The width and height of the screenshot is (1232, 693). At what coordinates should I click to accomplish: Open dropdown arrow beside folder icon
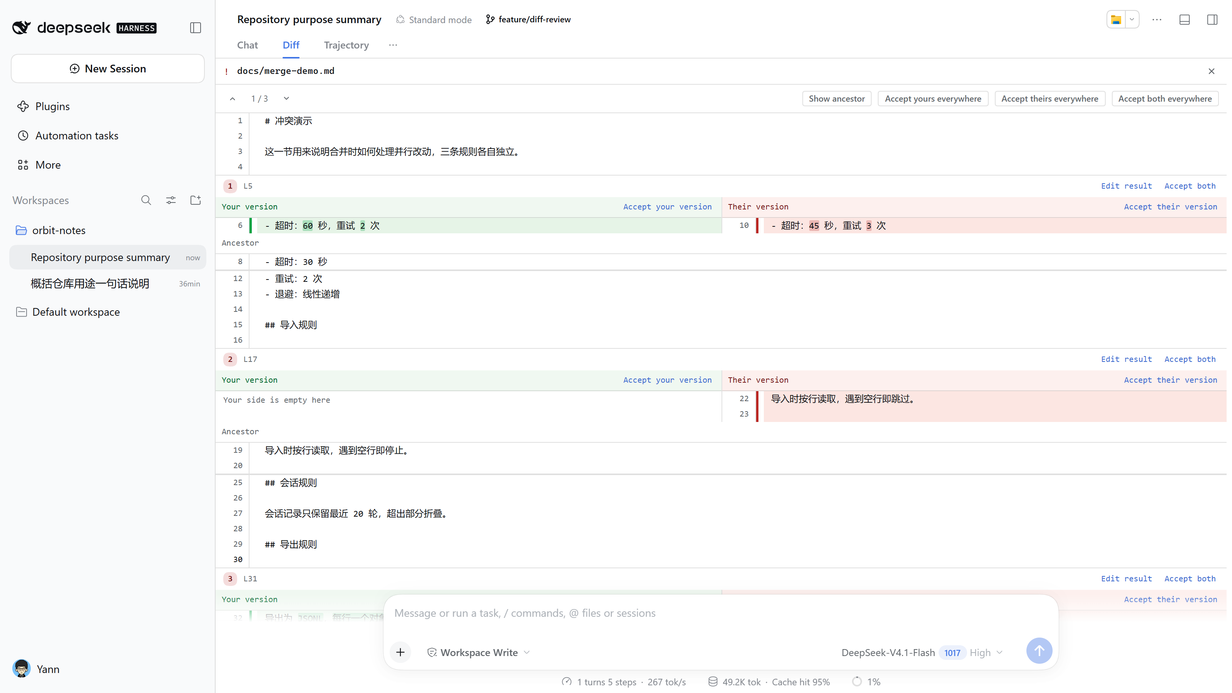point(1132,20)
